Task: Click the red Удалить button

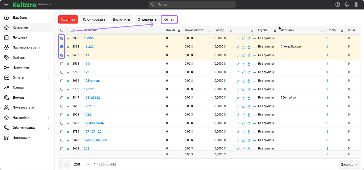Action: click(x=68, y=19)
